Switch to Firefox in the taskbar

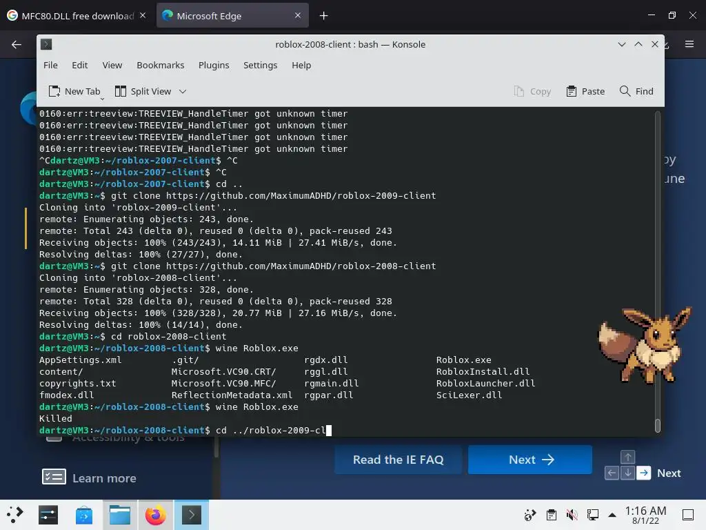155,515
